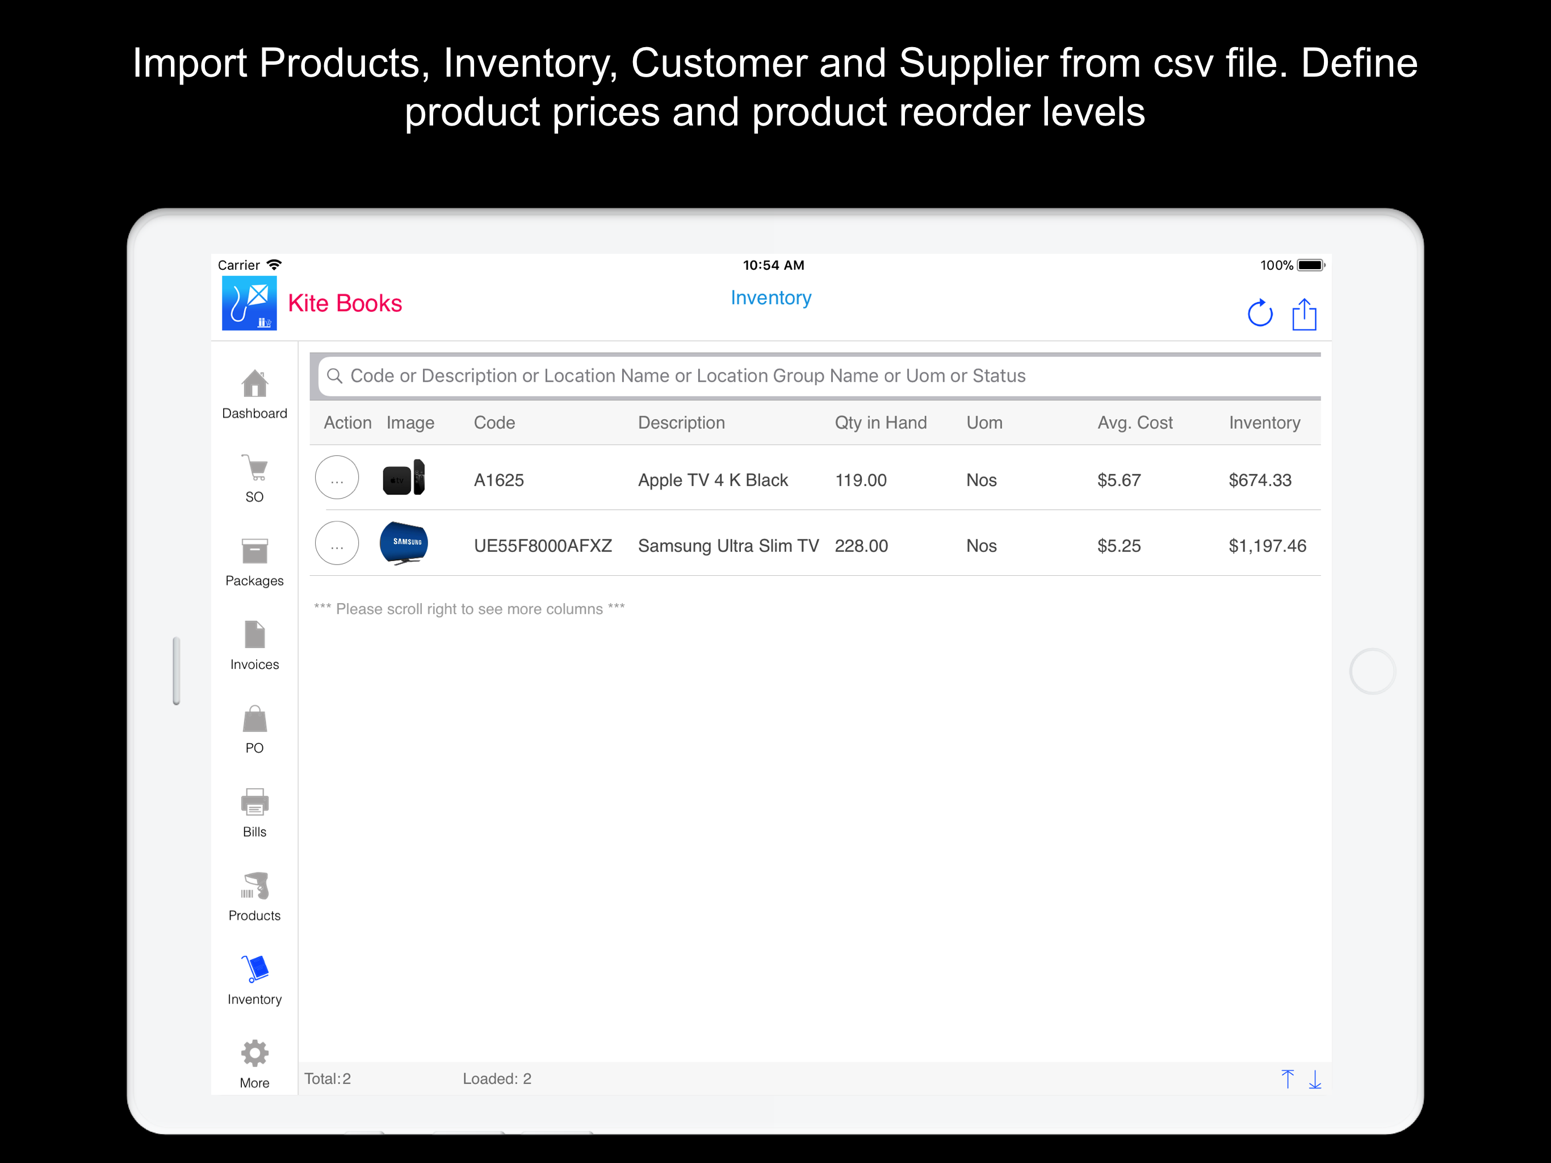This screenshot has height=1163, width=1551.
Task: Select the Inventory title in the header
Action: pos(770,298)
